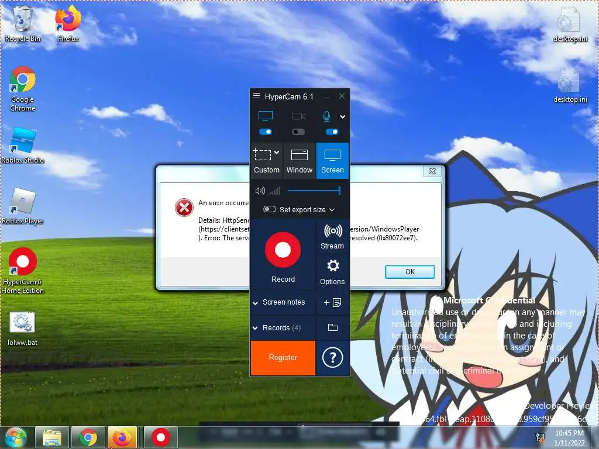The height and width of the screenshot is (449, 599).
Task: Select the Screen capture mode
Action: [x=332, y=160]
